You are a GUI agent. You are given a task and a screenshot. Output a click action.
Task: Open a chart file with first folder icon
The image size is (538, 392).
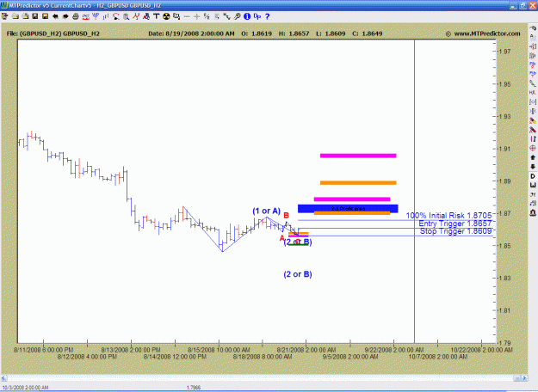tap(15, 16)
